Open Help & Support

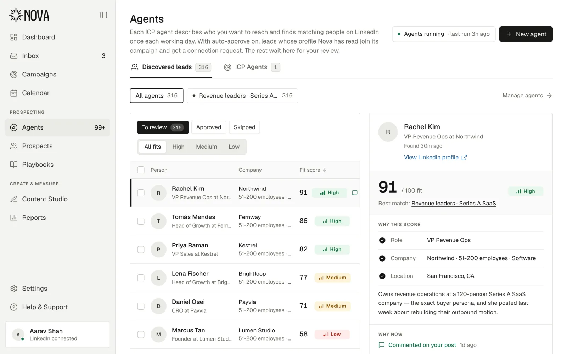[x=57, y=307]
